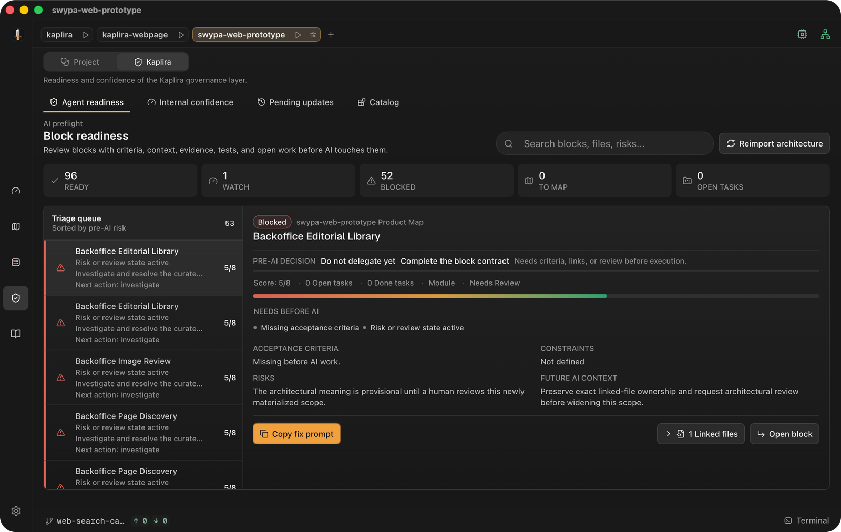
Task: Open swypa-web-prototype tab settings sliders icon
Action: [x=313, y=35]
